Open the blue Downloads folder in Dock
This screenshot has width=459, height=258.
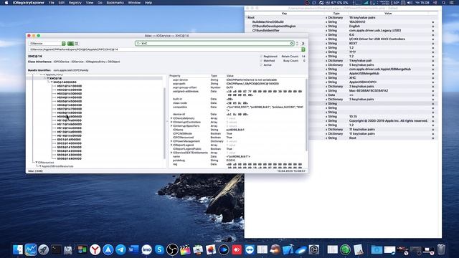377,249
